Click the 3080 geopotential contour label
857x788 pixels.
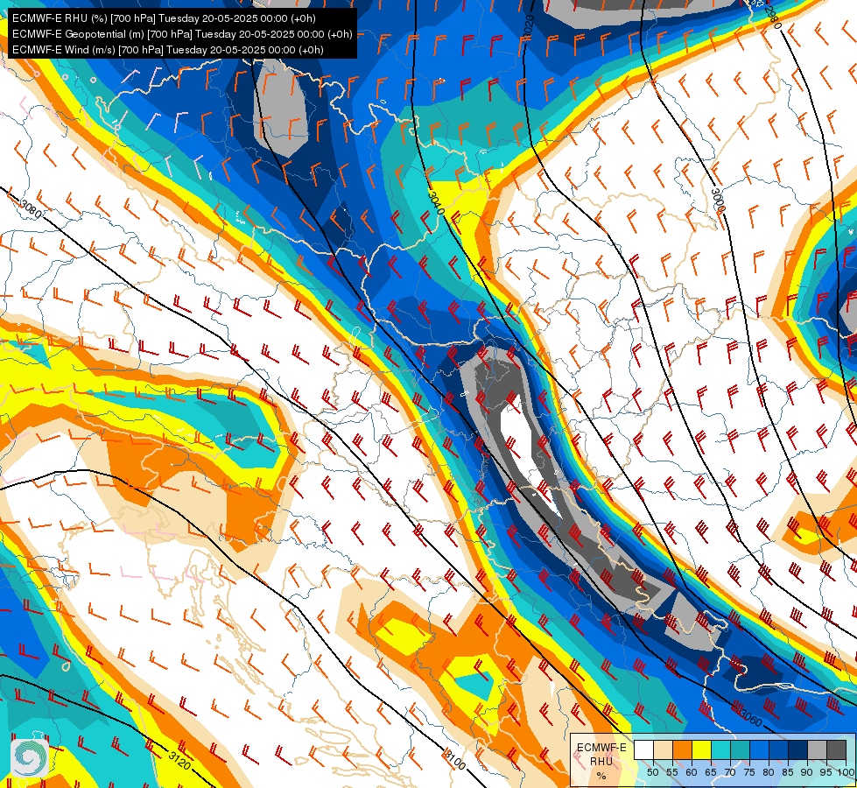pos(30,209)
